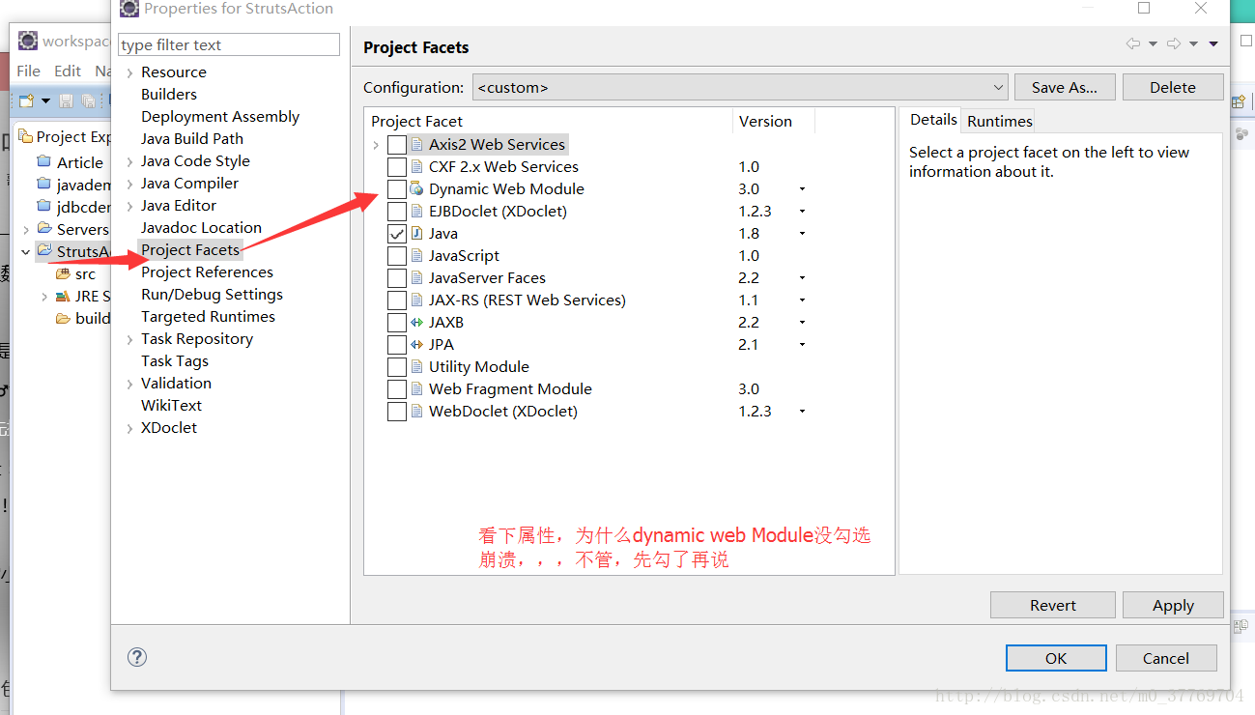Click the Save icon in workspace toolbar
The height and width of the screenshot is (715, 1255).
(x=67, y=100)
